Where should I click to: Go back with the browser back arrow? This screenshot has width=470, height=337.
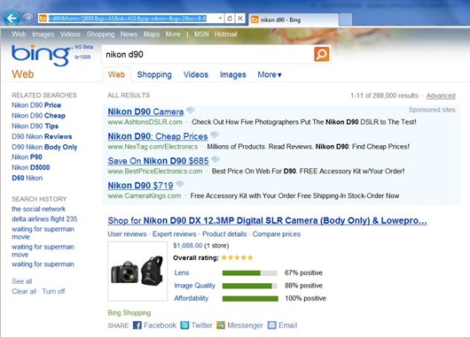(x=12, y=19)
